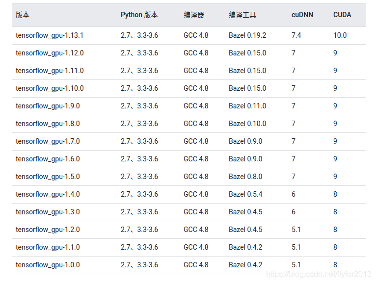Click CUDA value 8 in the tensorflow_gpu-1.4.0 row
This screenshot has width=376, height=283.
point(335,194)
